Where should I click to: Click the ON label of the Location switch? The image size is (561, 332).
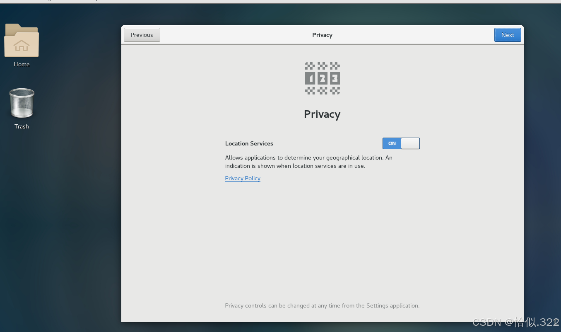[x=391, y=143]
